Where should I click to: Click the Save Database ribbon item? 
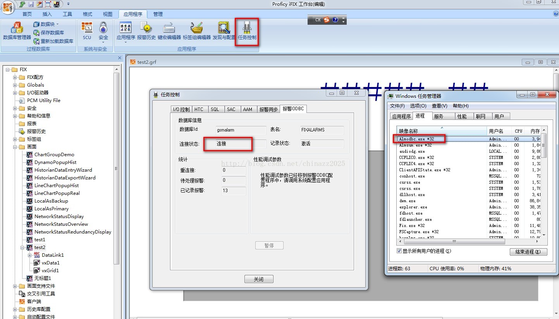pos(49,33)
